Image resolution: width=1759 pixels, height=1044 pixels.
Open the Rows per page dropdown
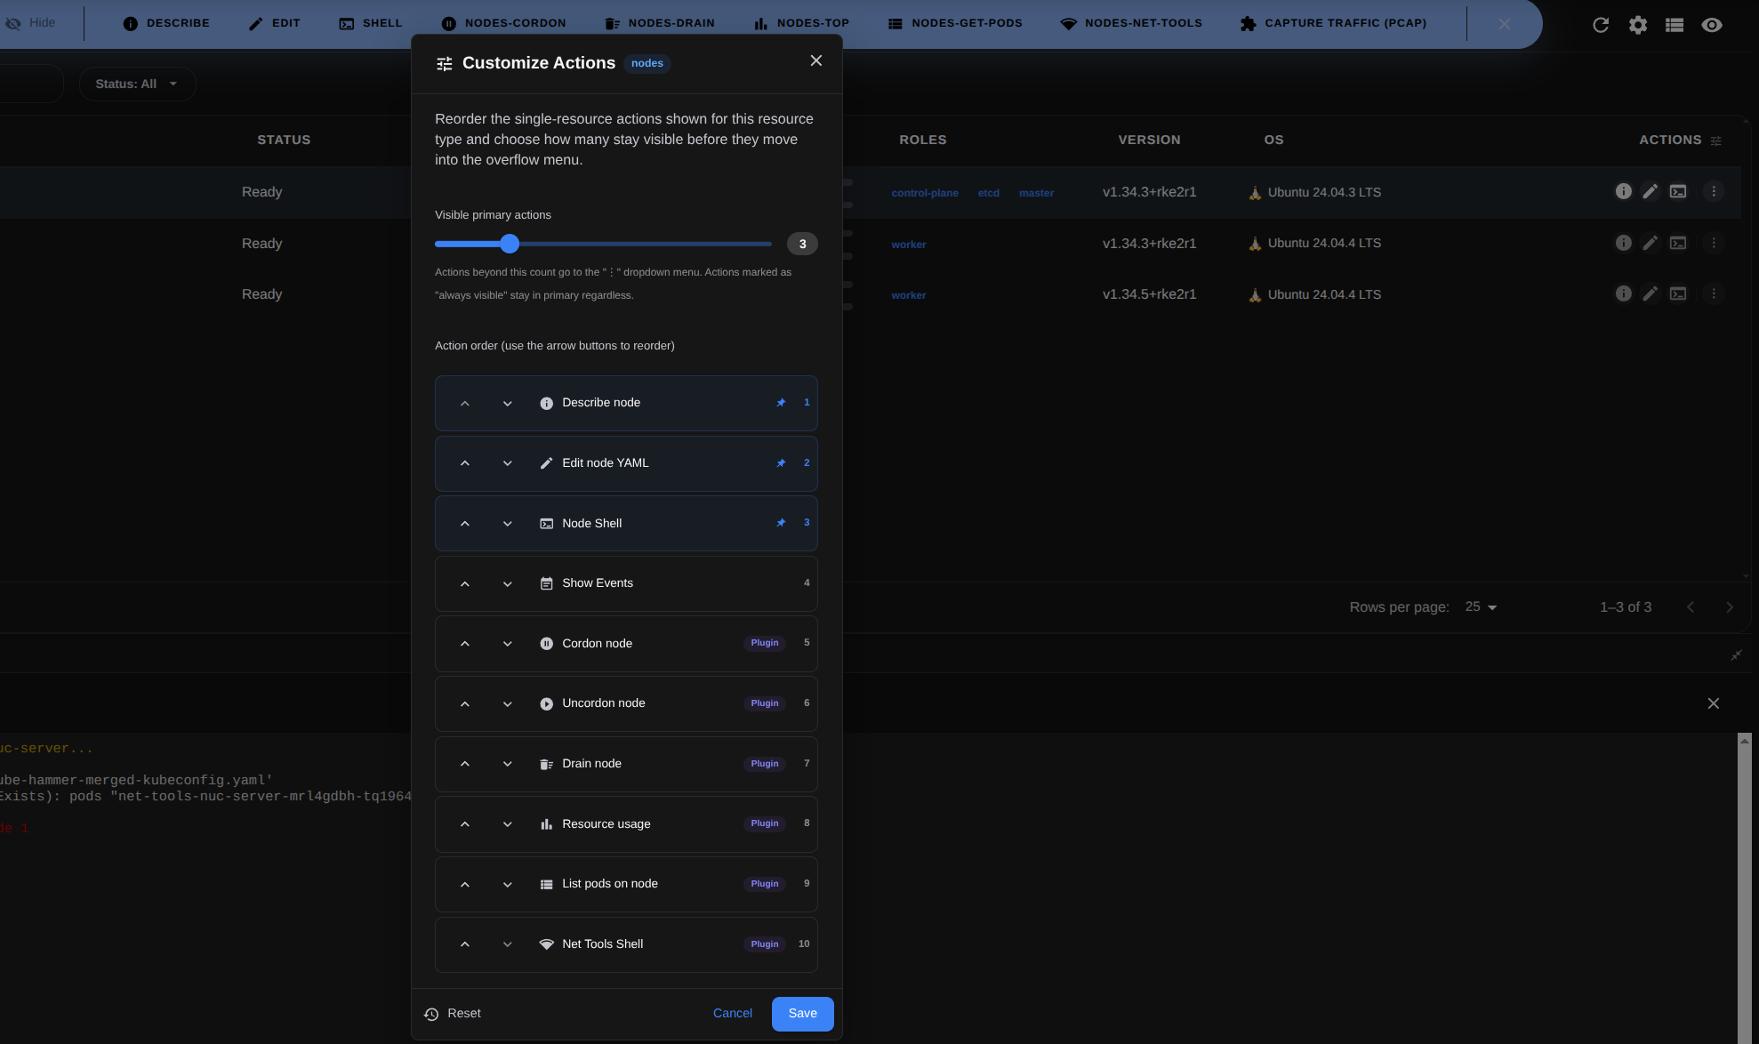(x=1481, y=606)
